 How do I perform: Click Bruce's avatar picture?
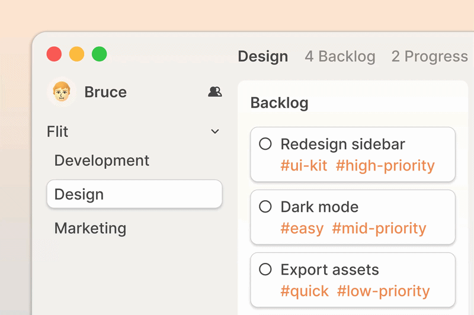pos(62,92)
